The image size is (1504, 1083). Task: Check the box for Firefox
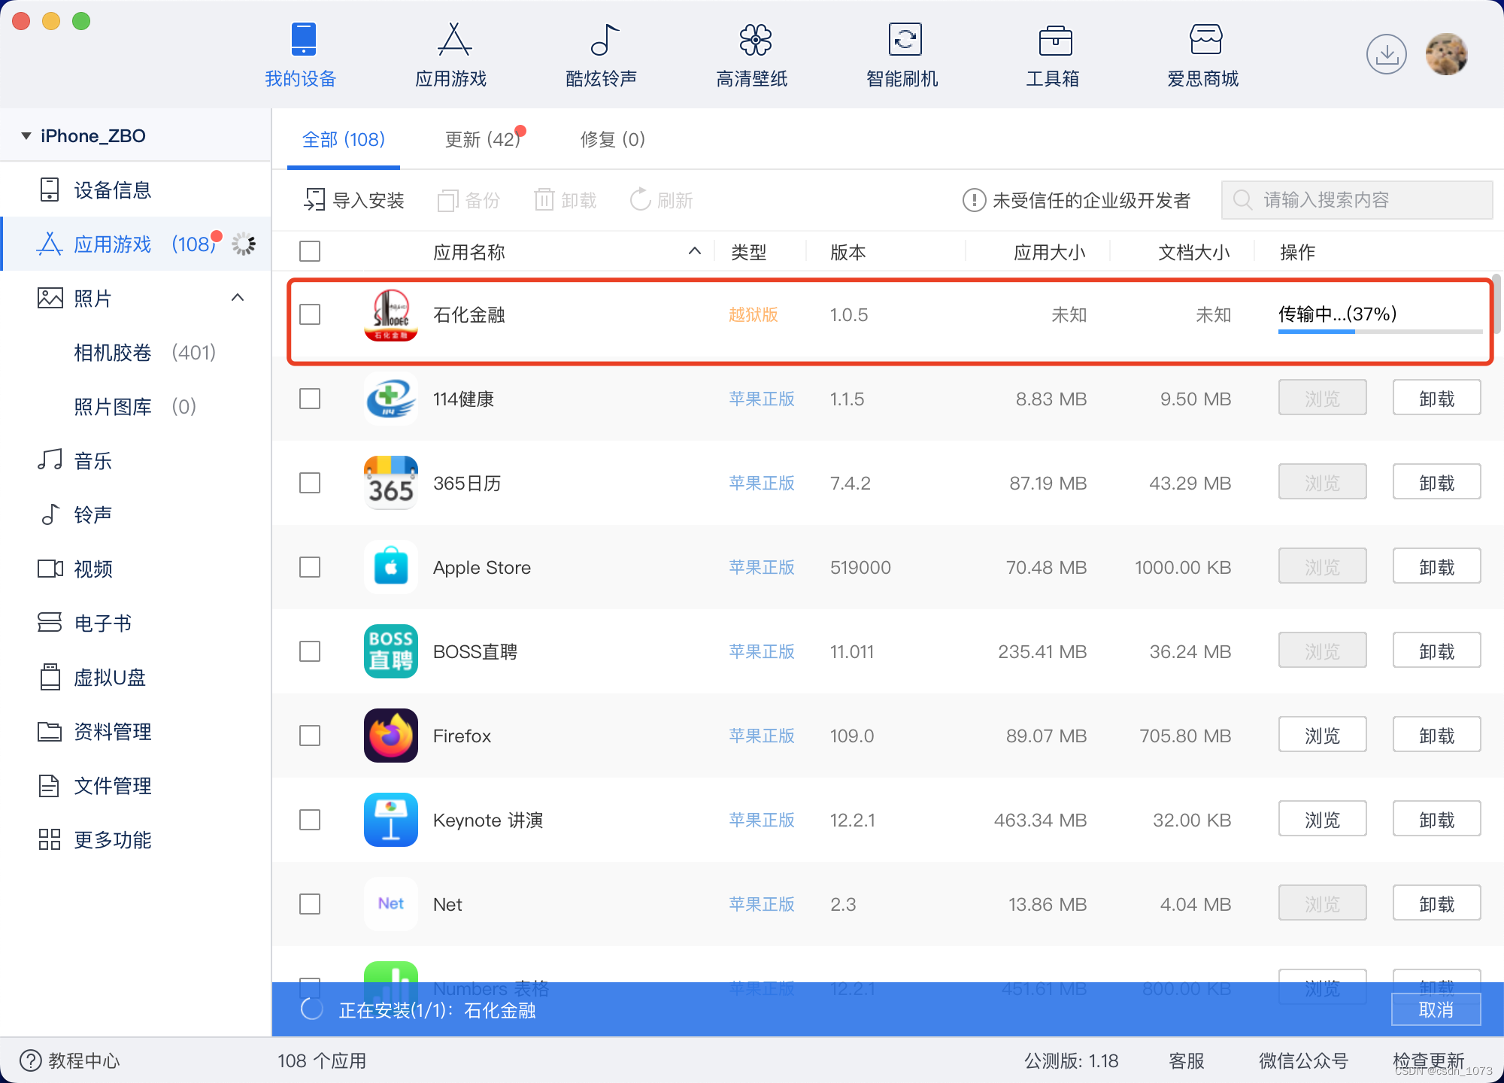tap(310, 736)
